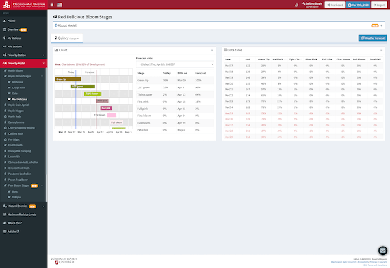The height and width of the screenshot is (268, 390).
Task: Click the US flag language icon
Action: (60, 4)
